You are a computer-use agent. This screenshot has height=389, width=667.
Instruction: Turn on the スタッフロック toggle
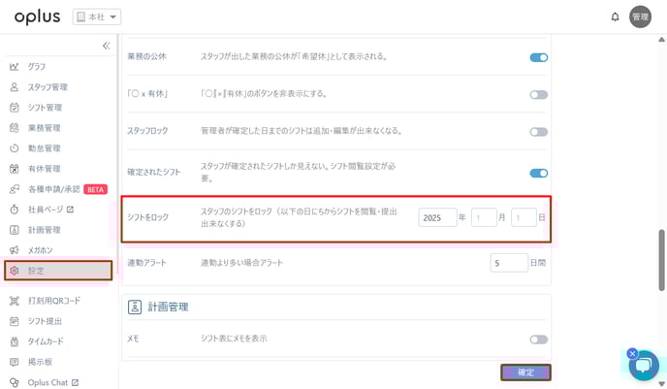pyautogui.click(x=539, y=131)
